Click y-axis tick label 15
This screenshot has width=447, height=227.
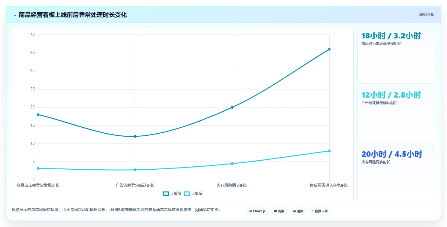tap(33, 126)
